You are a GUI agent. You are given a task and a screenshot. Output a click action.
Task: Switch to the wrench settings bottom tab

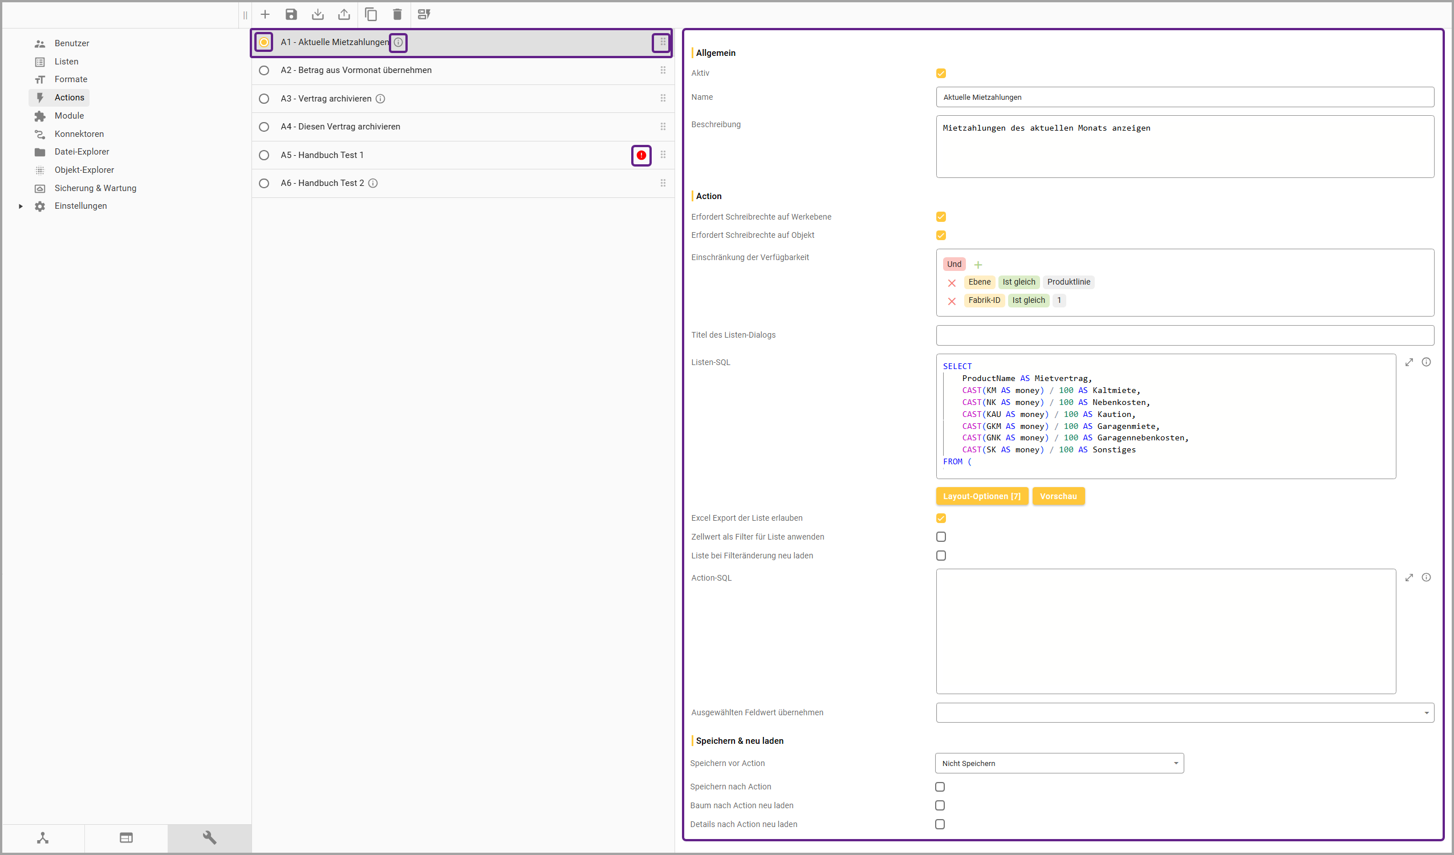(x=209, y=838)
